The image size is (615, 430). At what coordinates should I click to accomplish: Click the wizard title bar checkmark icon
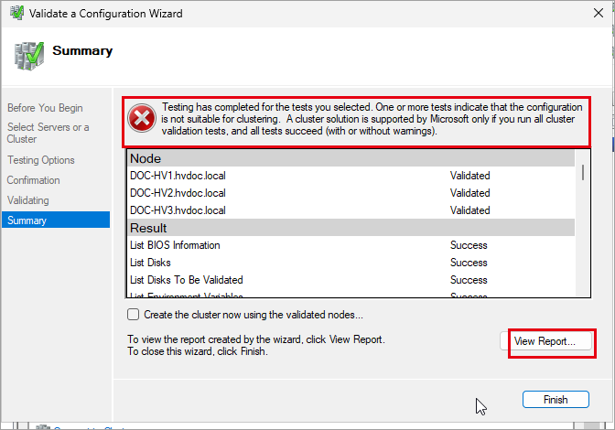(x=16, y=13)
